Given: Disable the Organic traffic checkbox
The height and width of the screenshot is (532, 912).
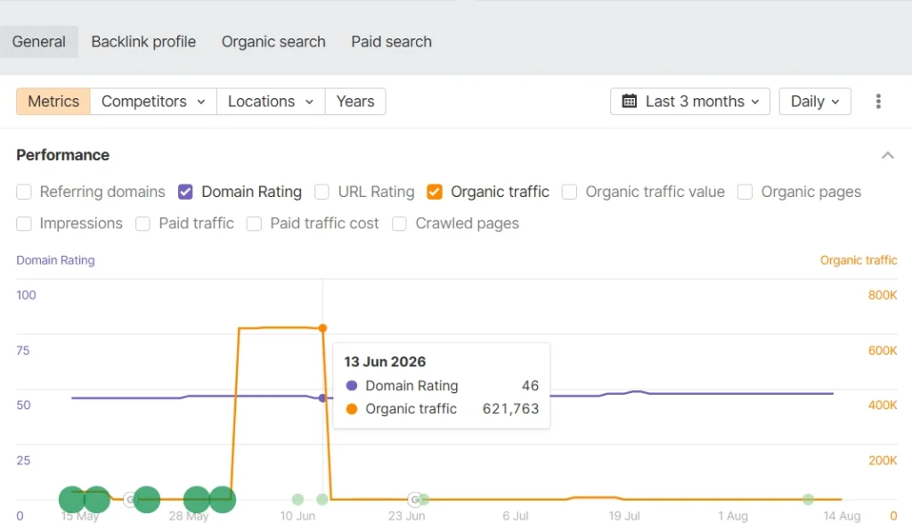Looking at the screenshot, I should coord(435,192).
